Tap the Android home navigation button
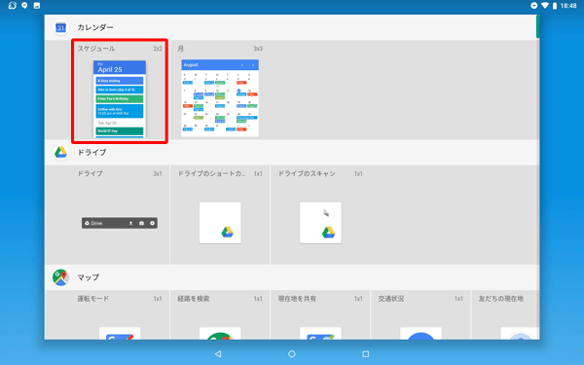584x365 pixels. pyautogui.click(x=292, y=354)
